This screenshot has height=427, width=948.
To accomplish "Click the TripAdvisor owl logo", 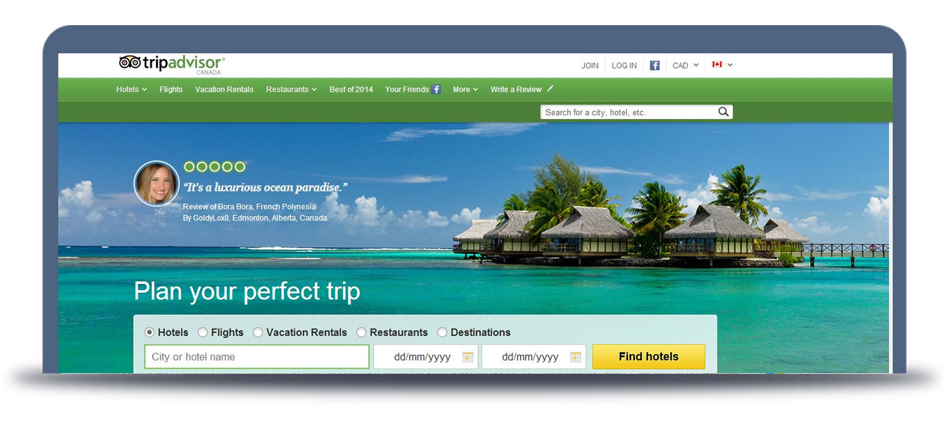I will [x=130, y=62].
